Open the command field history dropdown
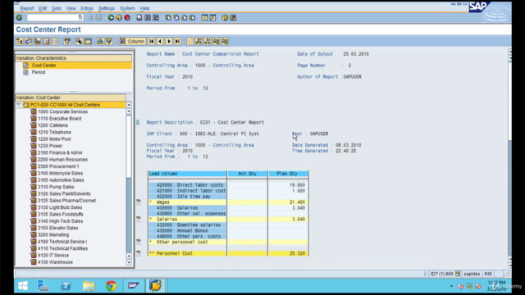The image size is (525, 295). pyautogui.click(x=80, y=17)
